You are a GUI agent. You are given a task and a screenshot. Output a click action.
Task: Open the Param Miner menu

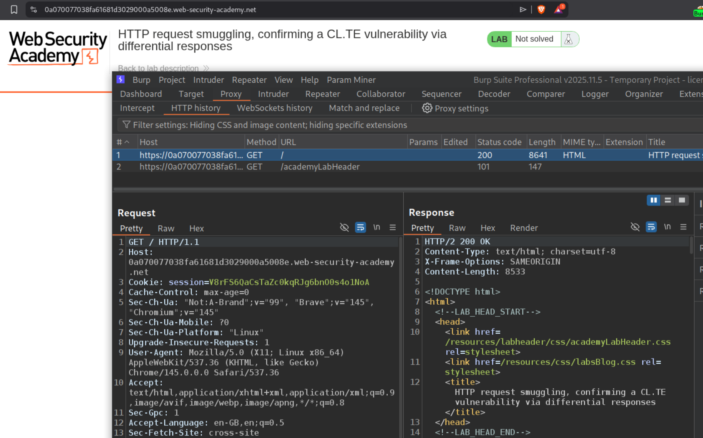pos(351,80)
